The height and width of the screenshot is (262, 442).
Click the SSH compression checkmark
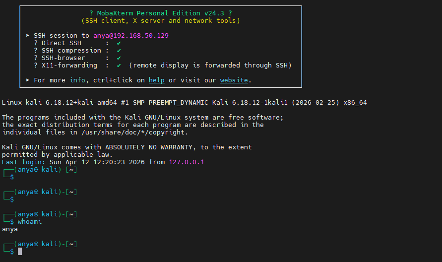119,51
